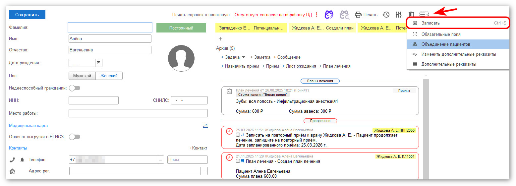Screen dimensions: 516x186
Task: Select Женский gender option
Action: tap(109, 76)
